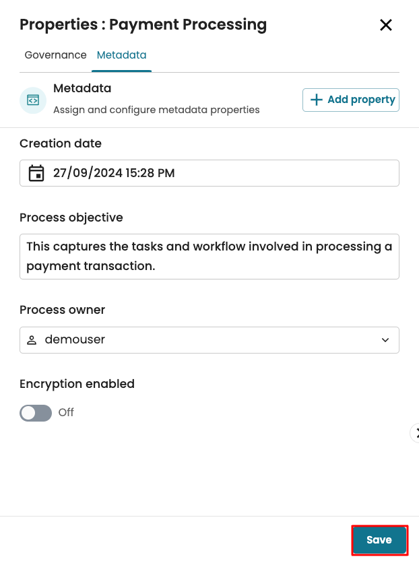Close the Properties panel with the X
The width and height of the screenshot is (419, 563).
[x=385, y=26]
